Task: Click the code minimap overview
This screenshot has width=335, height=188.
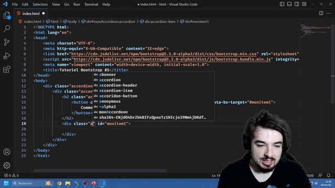Action: coord(315,31)
